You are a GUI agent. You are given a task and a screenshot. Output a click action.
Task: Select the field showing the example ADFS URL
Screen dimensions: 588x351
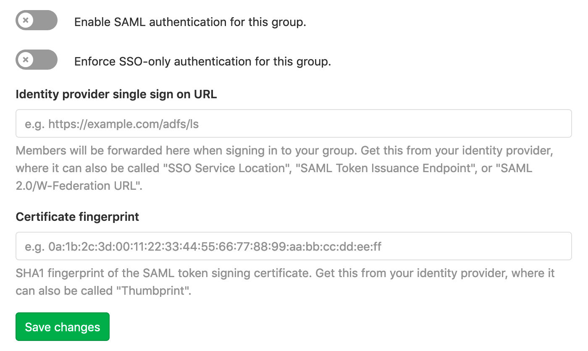293,123
